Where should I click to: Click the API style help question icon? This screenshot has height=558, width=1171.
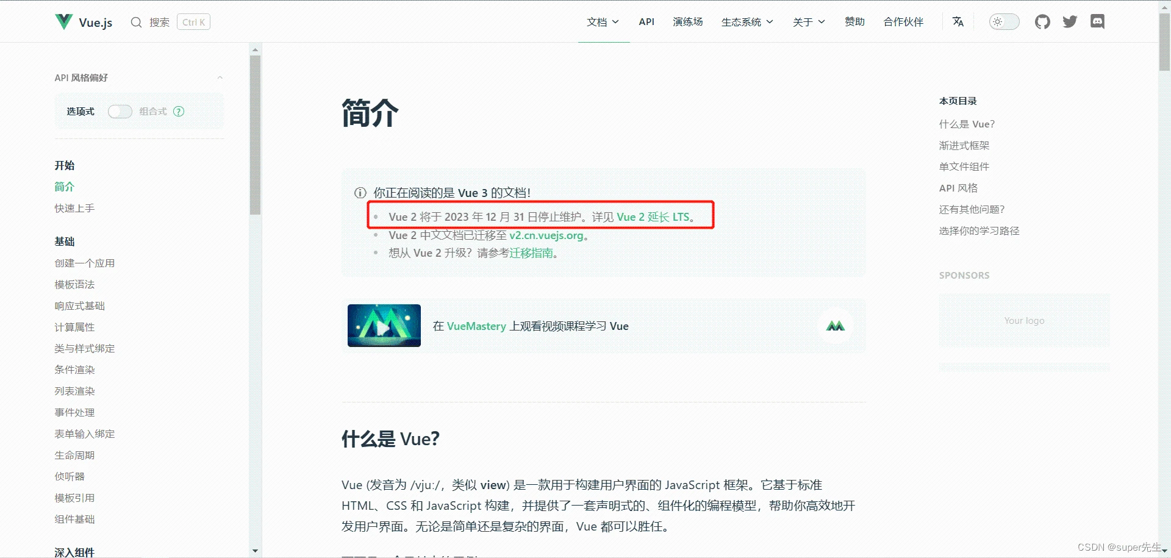[179, 112]
